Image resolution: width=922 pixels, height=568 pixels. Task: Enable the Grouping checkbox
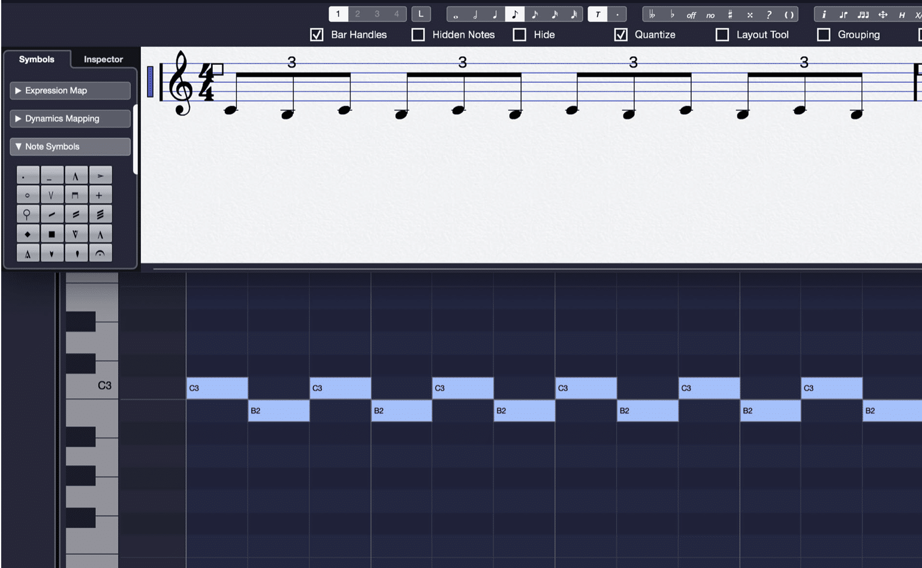click(x=824, y=35)
